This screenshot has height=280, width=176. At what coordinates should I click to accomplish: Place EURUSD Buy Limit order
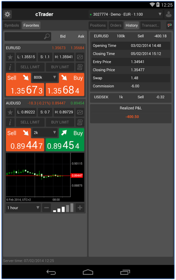pos(60,67)
